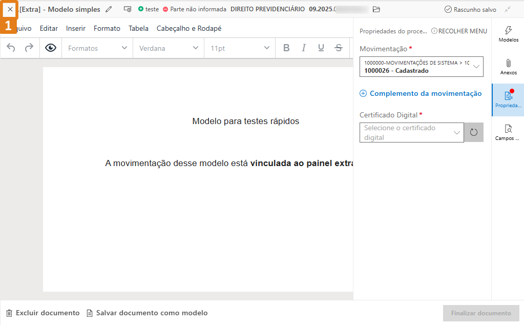Open the Anexos paperclip panel
Viewport: 524px width, 325px height.
pos(508,67)
